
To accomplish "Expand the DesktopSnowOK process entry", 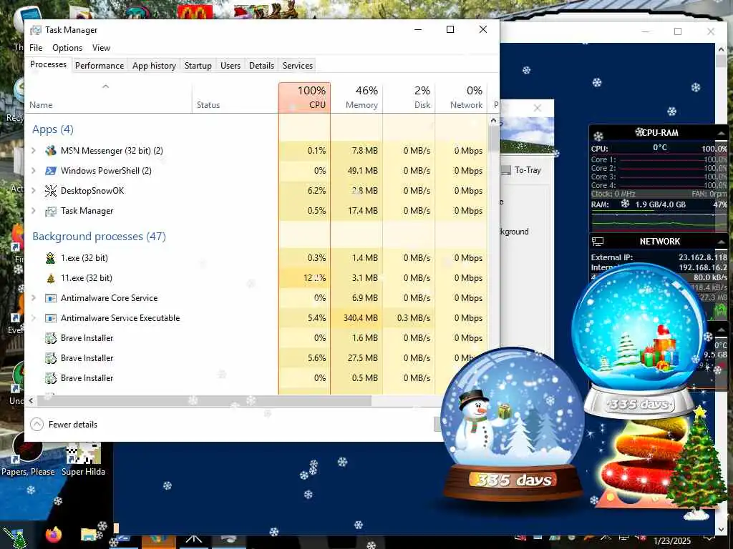I will coord(33,190).
